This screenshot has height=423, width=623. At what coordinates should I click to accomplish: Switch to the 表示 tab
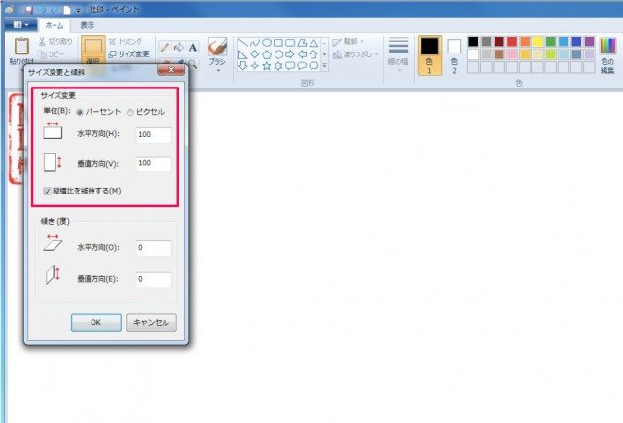tap(88, 25)
